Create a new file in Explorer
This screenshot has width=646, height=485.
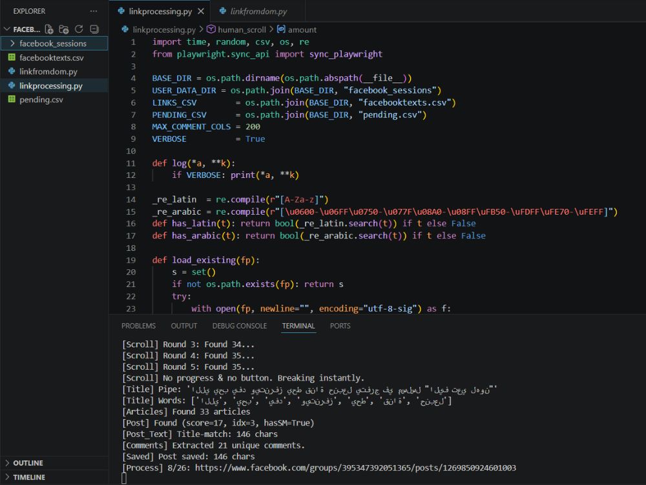click(x=49, y=29)
